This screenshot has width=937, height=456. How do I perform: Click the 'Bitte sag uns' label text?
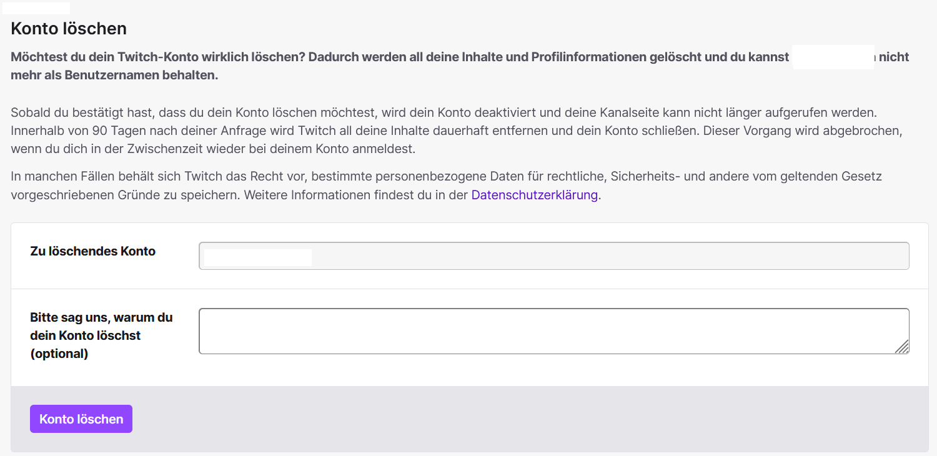tap(101, 317)
